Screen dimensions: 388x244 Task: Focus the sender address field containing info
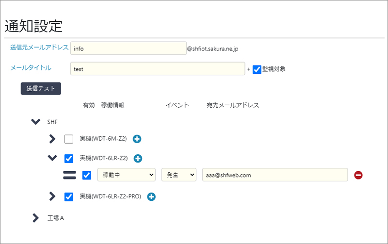coord(129,48)
